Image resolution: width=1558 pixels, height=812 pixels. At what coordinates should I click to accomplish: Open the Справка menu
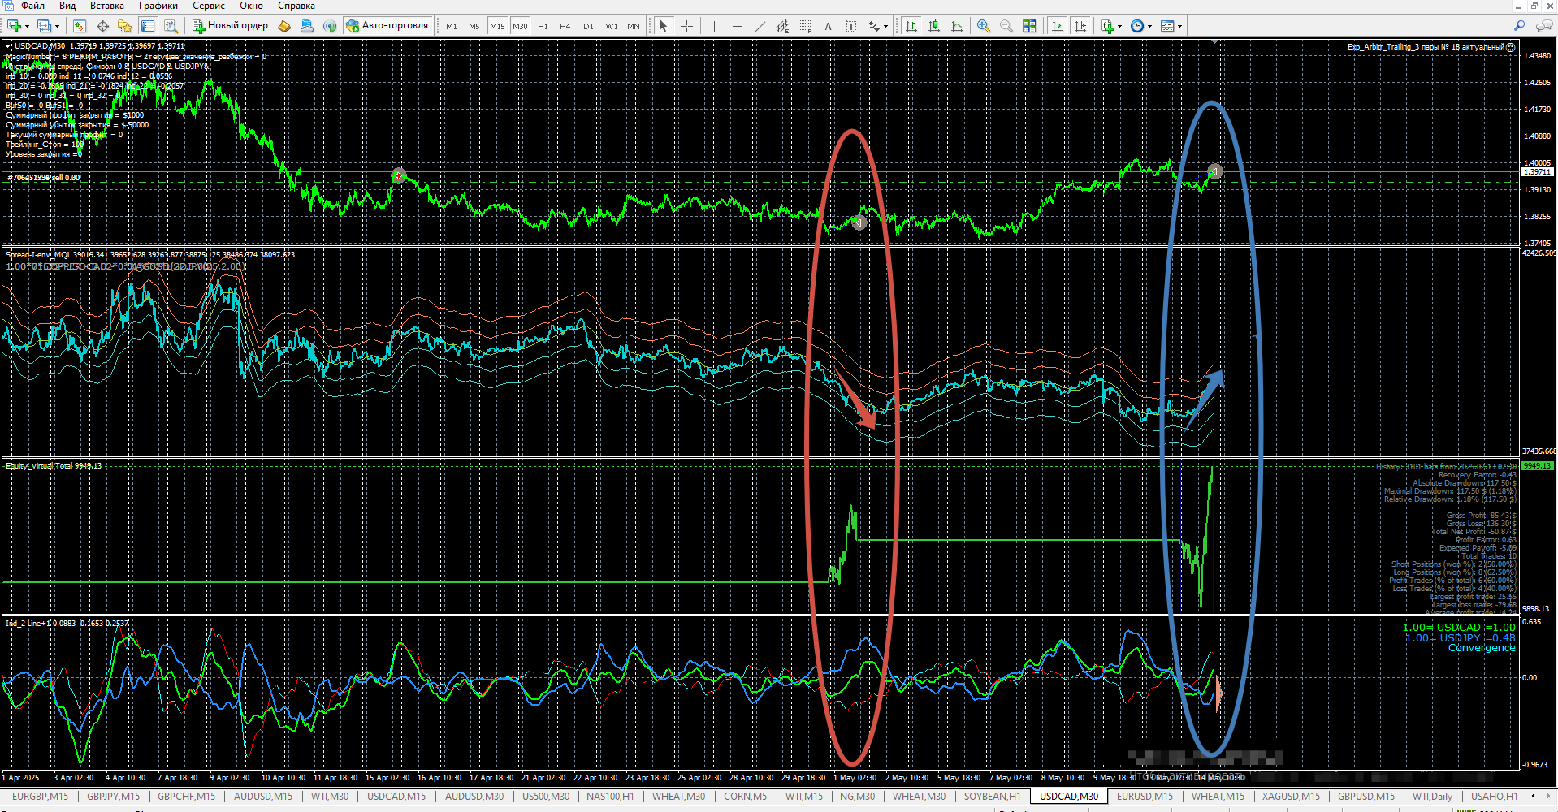pos(296,6)
